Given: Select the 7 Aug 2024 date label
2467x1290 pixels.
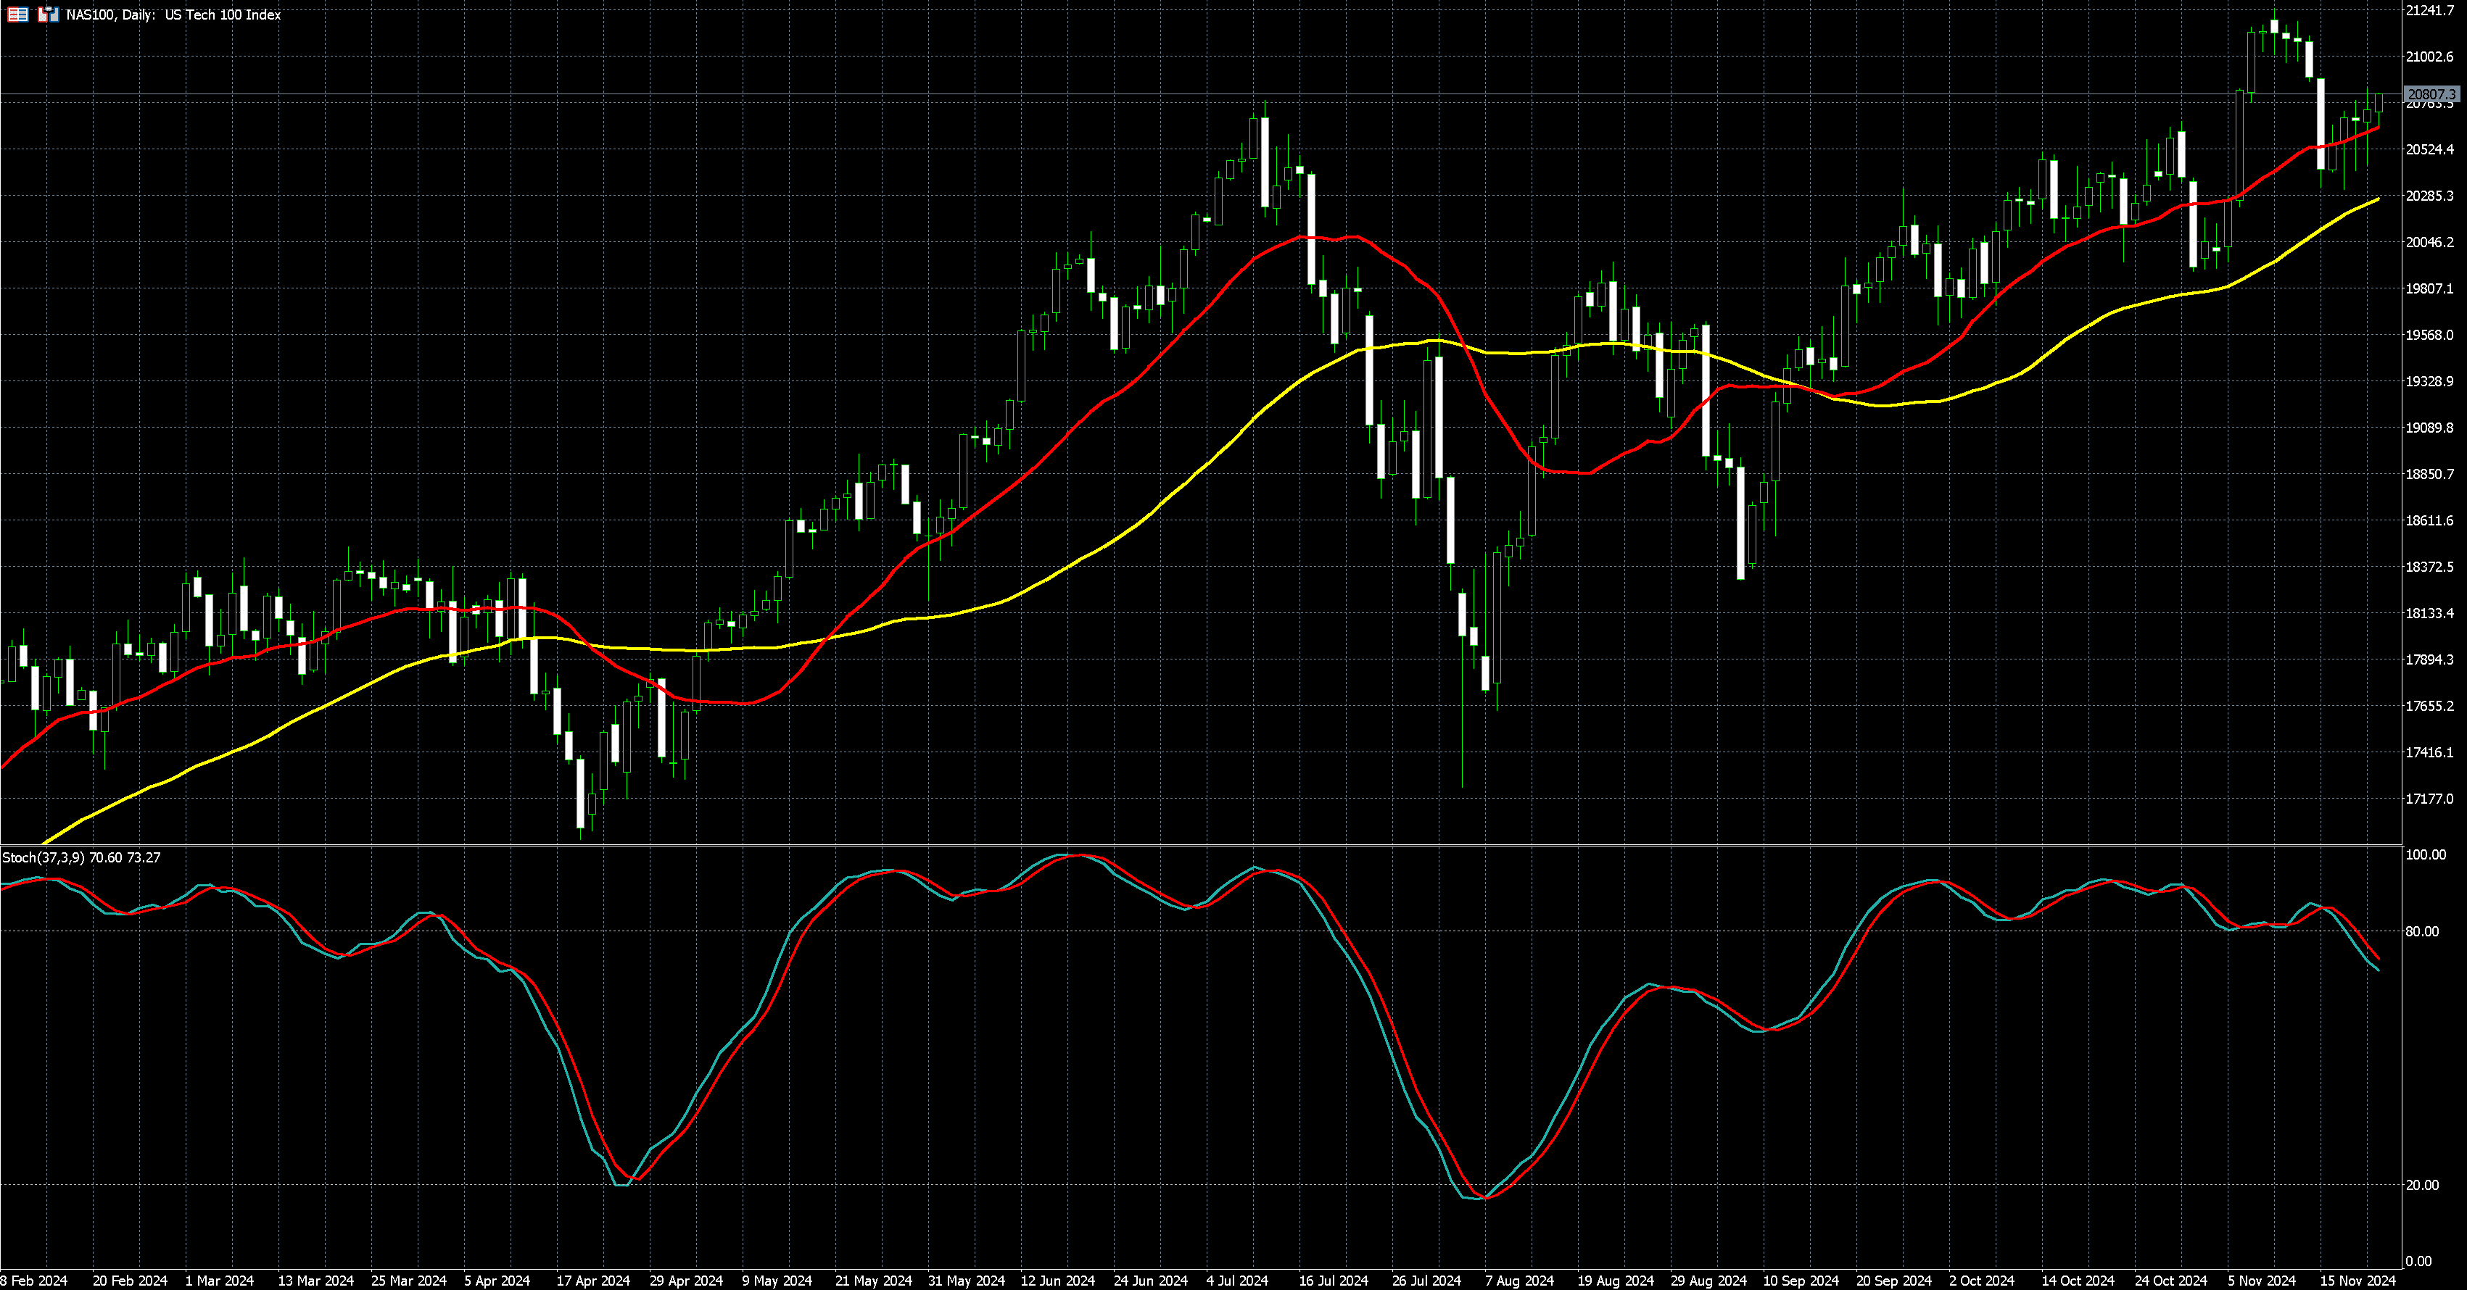Looking at the screenshot, I should pos(1520,1281).
